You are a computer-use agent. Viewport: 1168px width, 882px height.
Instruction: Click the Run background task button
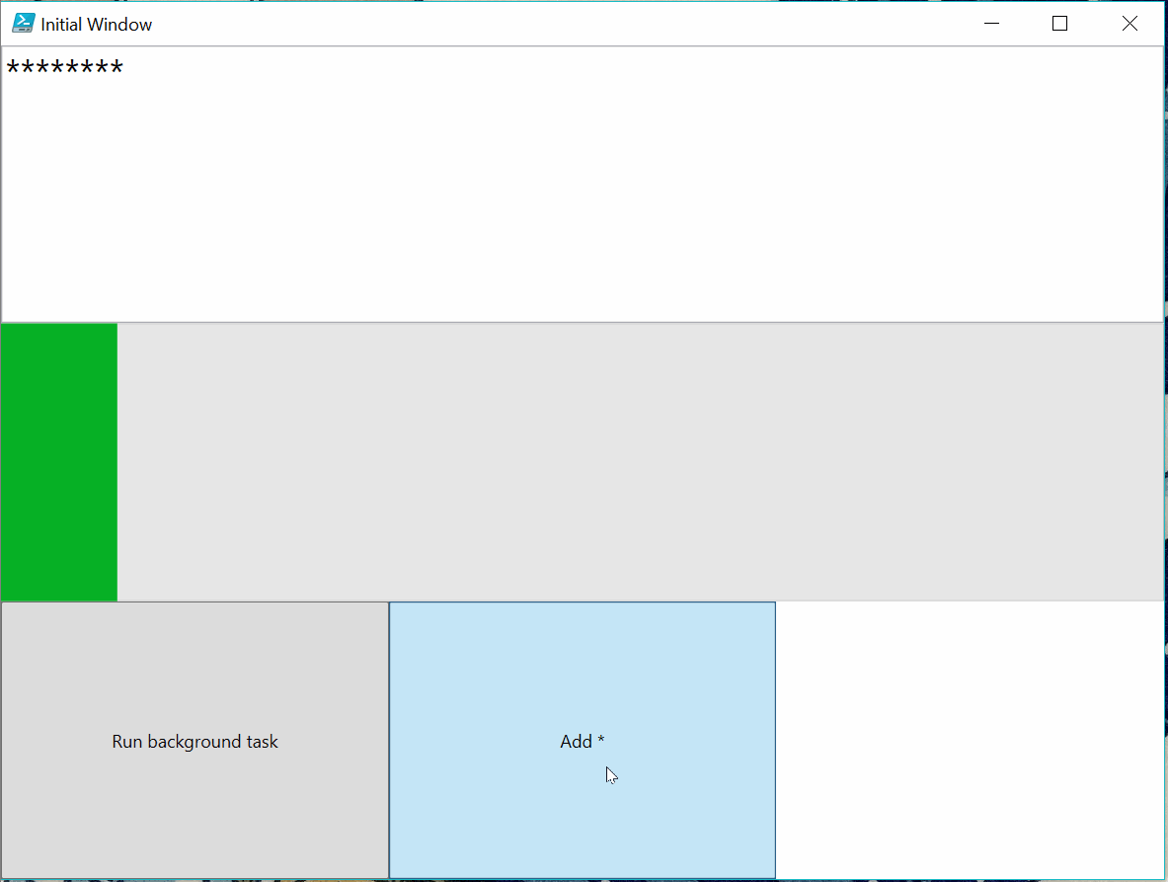195,741
